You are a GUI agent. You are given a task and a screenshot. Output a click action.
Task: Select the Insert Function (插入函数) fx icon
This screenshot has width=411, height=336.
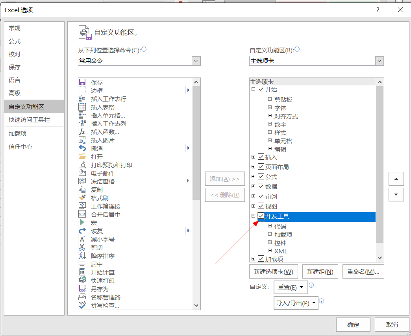click(x=82, y=132)
